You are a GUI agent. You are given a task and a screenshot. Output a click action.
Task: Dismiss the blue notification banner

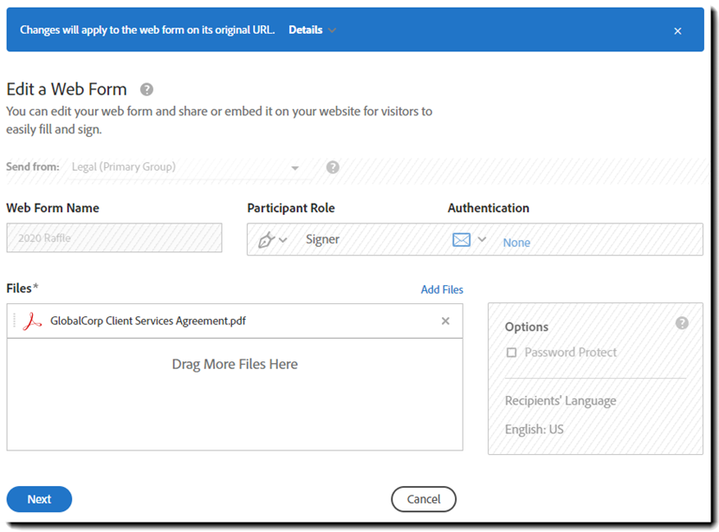pos(677,31)
